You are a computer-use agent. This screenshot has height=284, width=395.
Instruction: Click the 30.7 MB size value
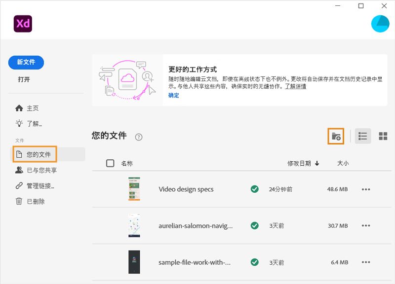point(338,226)
